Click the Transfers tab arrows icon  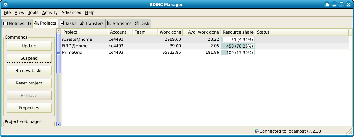82,24
